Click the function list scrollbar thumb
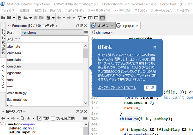Screen dimensions: 193x135 (x=86, y=53)
